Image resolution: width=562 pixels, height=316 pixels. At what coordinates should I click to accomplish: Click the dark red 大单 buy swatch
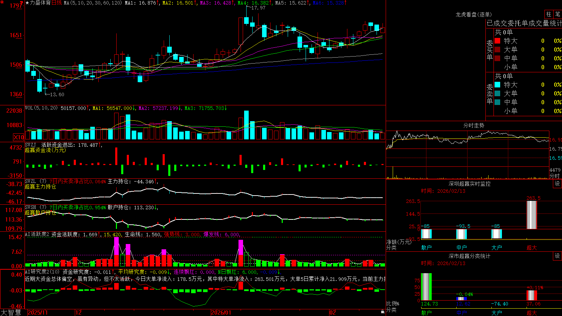coord(497,50)
